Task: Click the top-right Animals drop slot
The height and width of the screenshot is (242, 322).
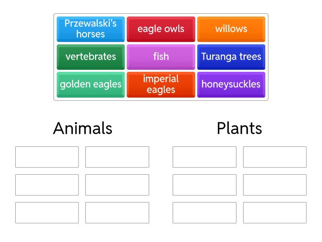Action: tap(117, 157)
